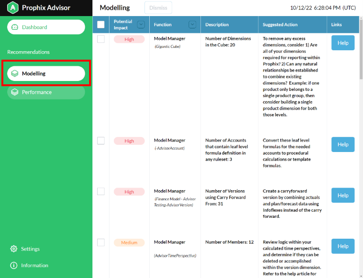Open Help for Number of Dimensions row
The image size is (363, 278).
click(343, 43)
